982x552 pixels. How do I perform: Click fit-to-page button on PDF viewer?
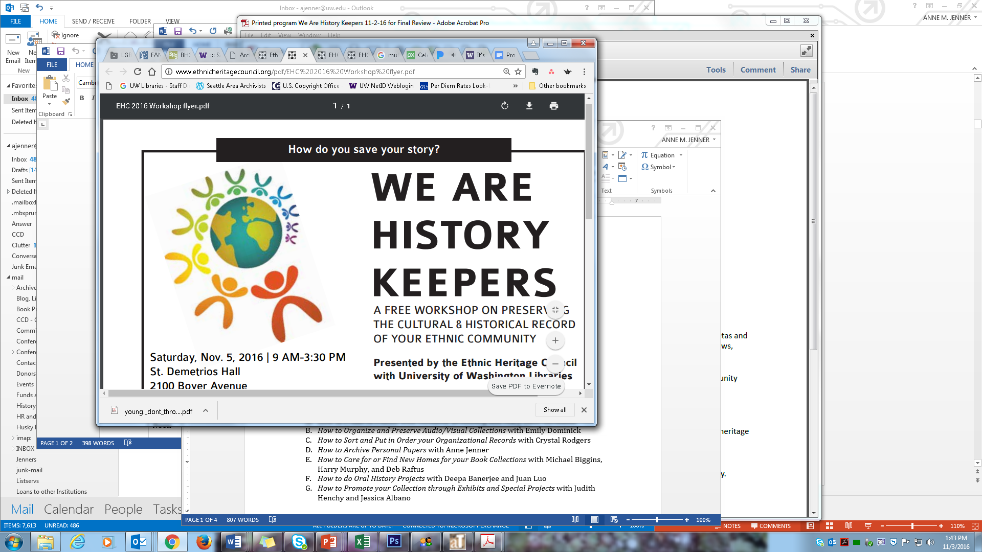[555, 310]
